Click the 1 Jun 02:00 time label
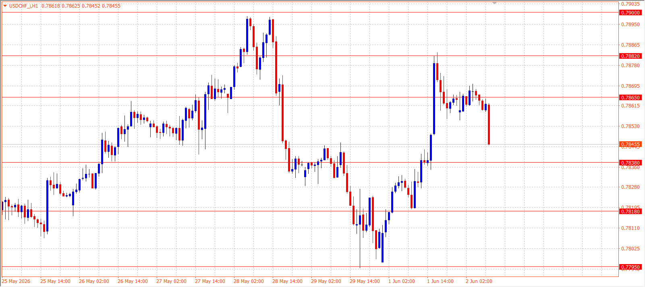The width and height of the screenshot is (645, 287). (x=402, y=281)
